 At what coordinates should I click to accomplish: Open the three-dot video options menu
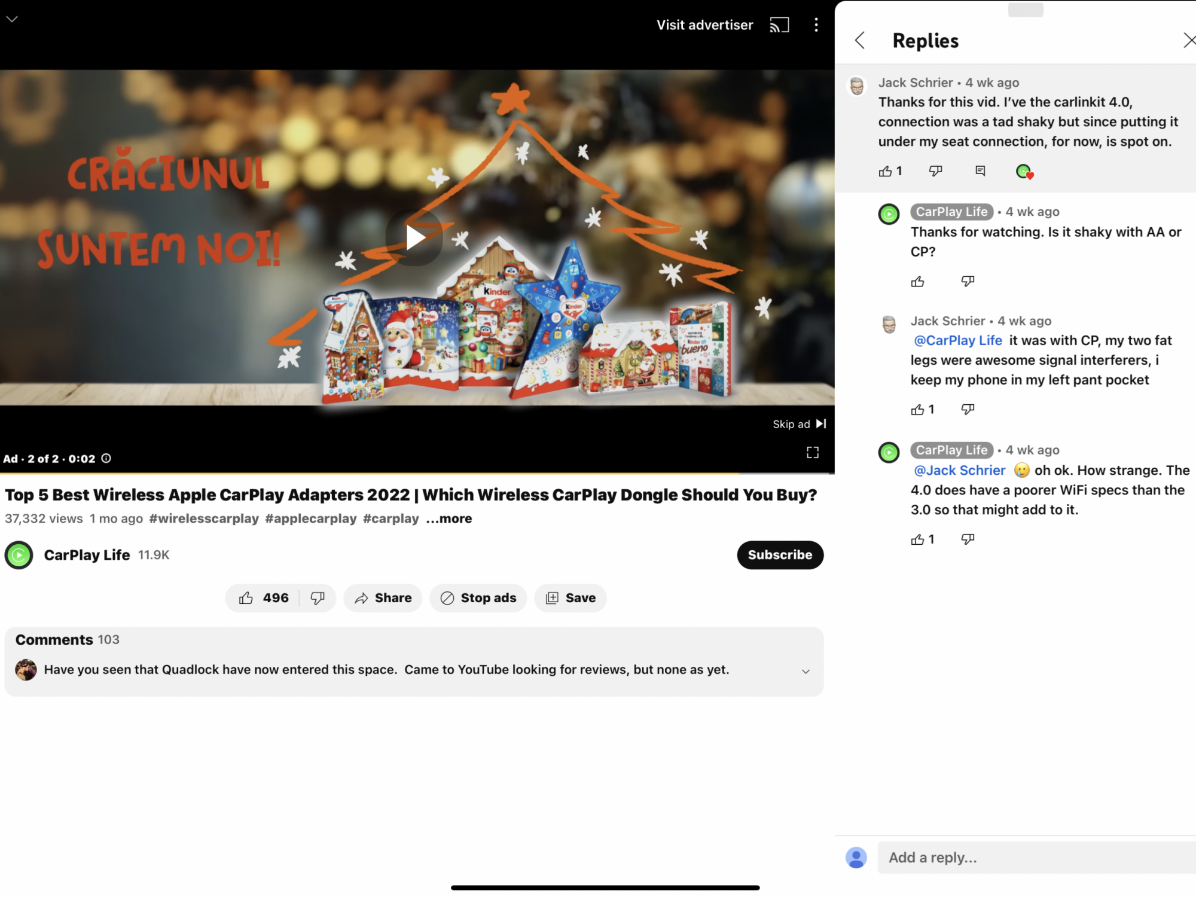pos(816,25)
